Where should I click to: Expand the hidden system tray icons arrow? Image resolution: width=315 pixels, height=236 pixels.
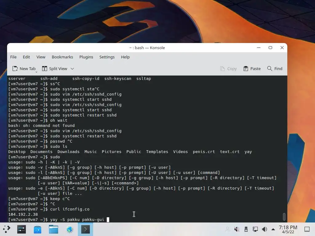273,229
